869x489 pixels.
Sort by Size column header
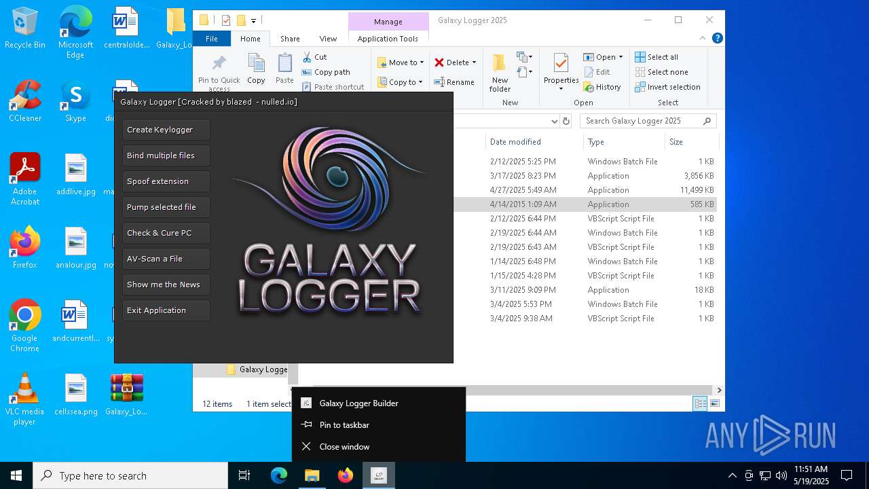click(690, 142)
